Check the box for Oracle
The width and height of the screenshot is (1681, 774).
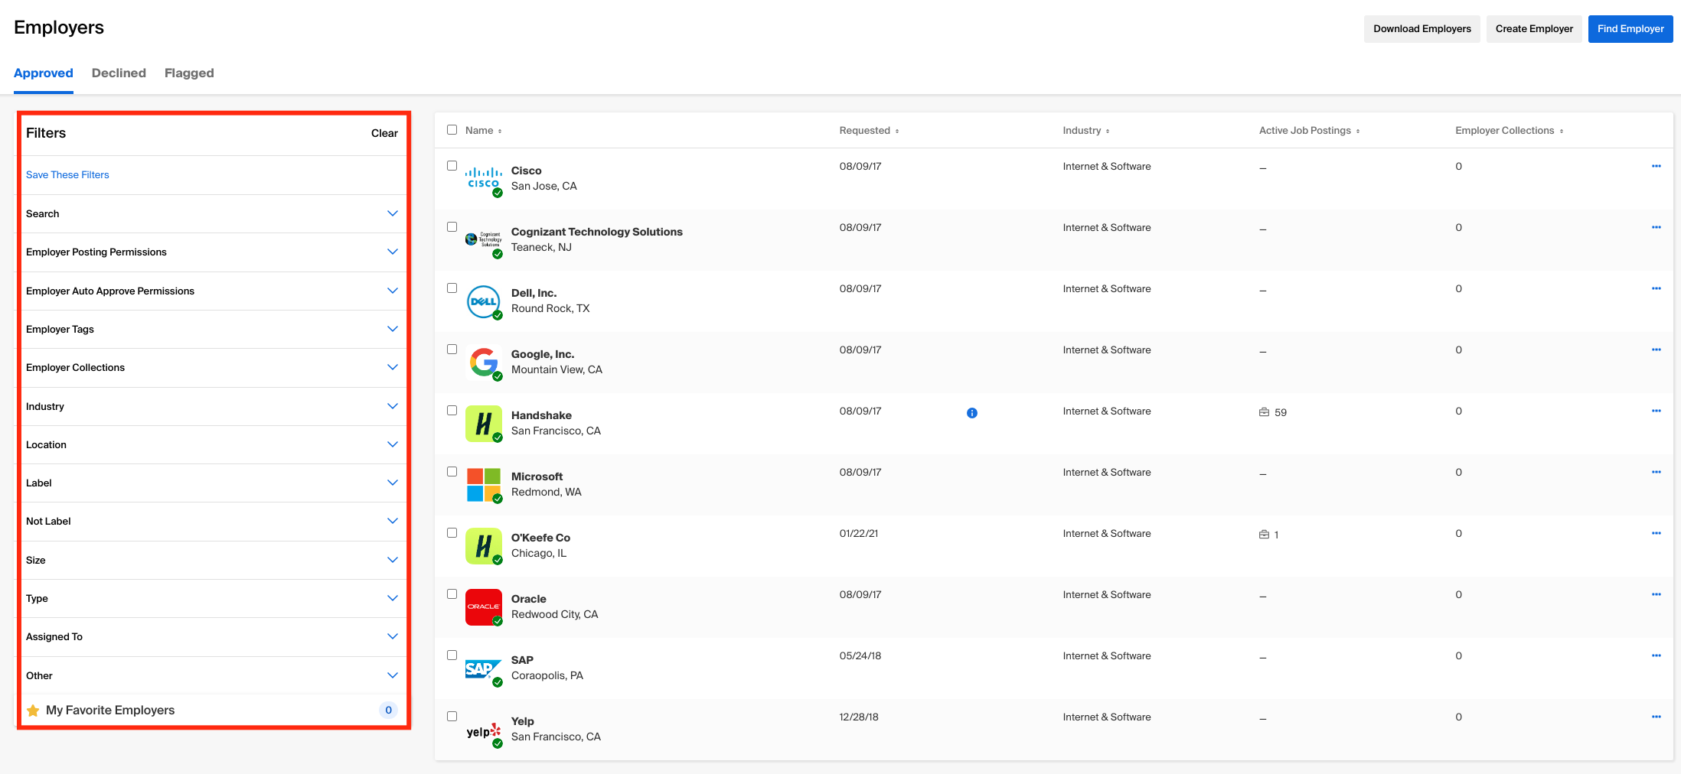coord(452,594)
